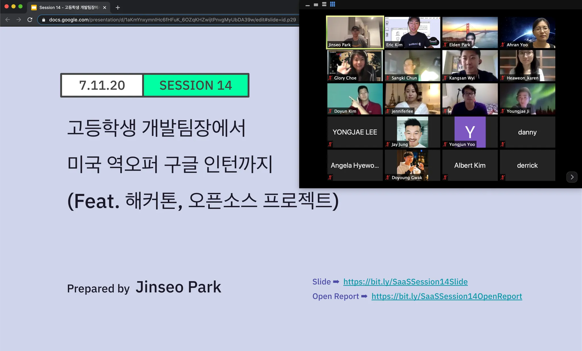Select the blue grid gallery view icon
Image resolution: width=582 pixels, height=351 pixels.
[x=332, y=4]
